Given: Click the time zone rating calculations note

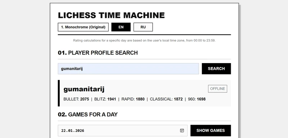Looking at the screenshot, I should pos(144,41).
